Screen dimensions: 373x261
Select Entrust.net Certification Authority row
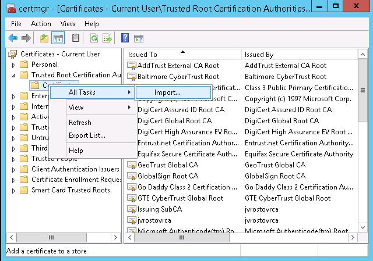coord(240,143)
